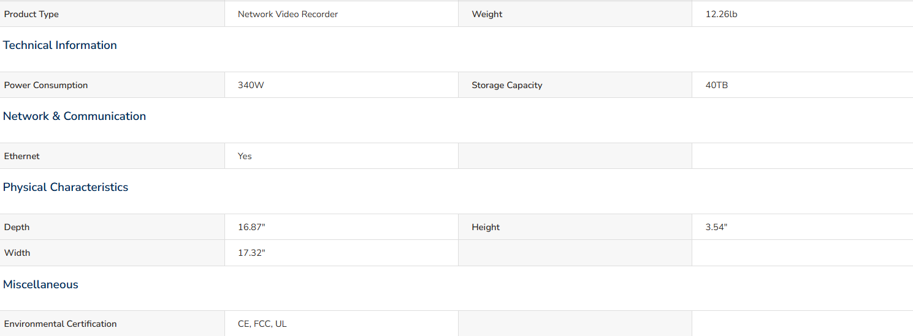Screen dimensions: 913x336
Task: Click the Environmental Certification label
Action: pyautogui.click(x=61, y=324)
